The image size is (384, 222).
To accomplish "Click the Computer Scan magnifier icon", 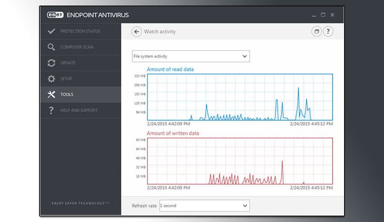I will [x=51, y=47].
